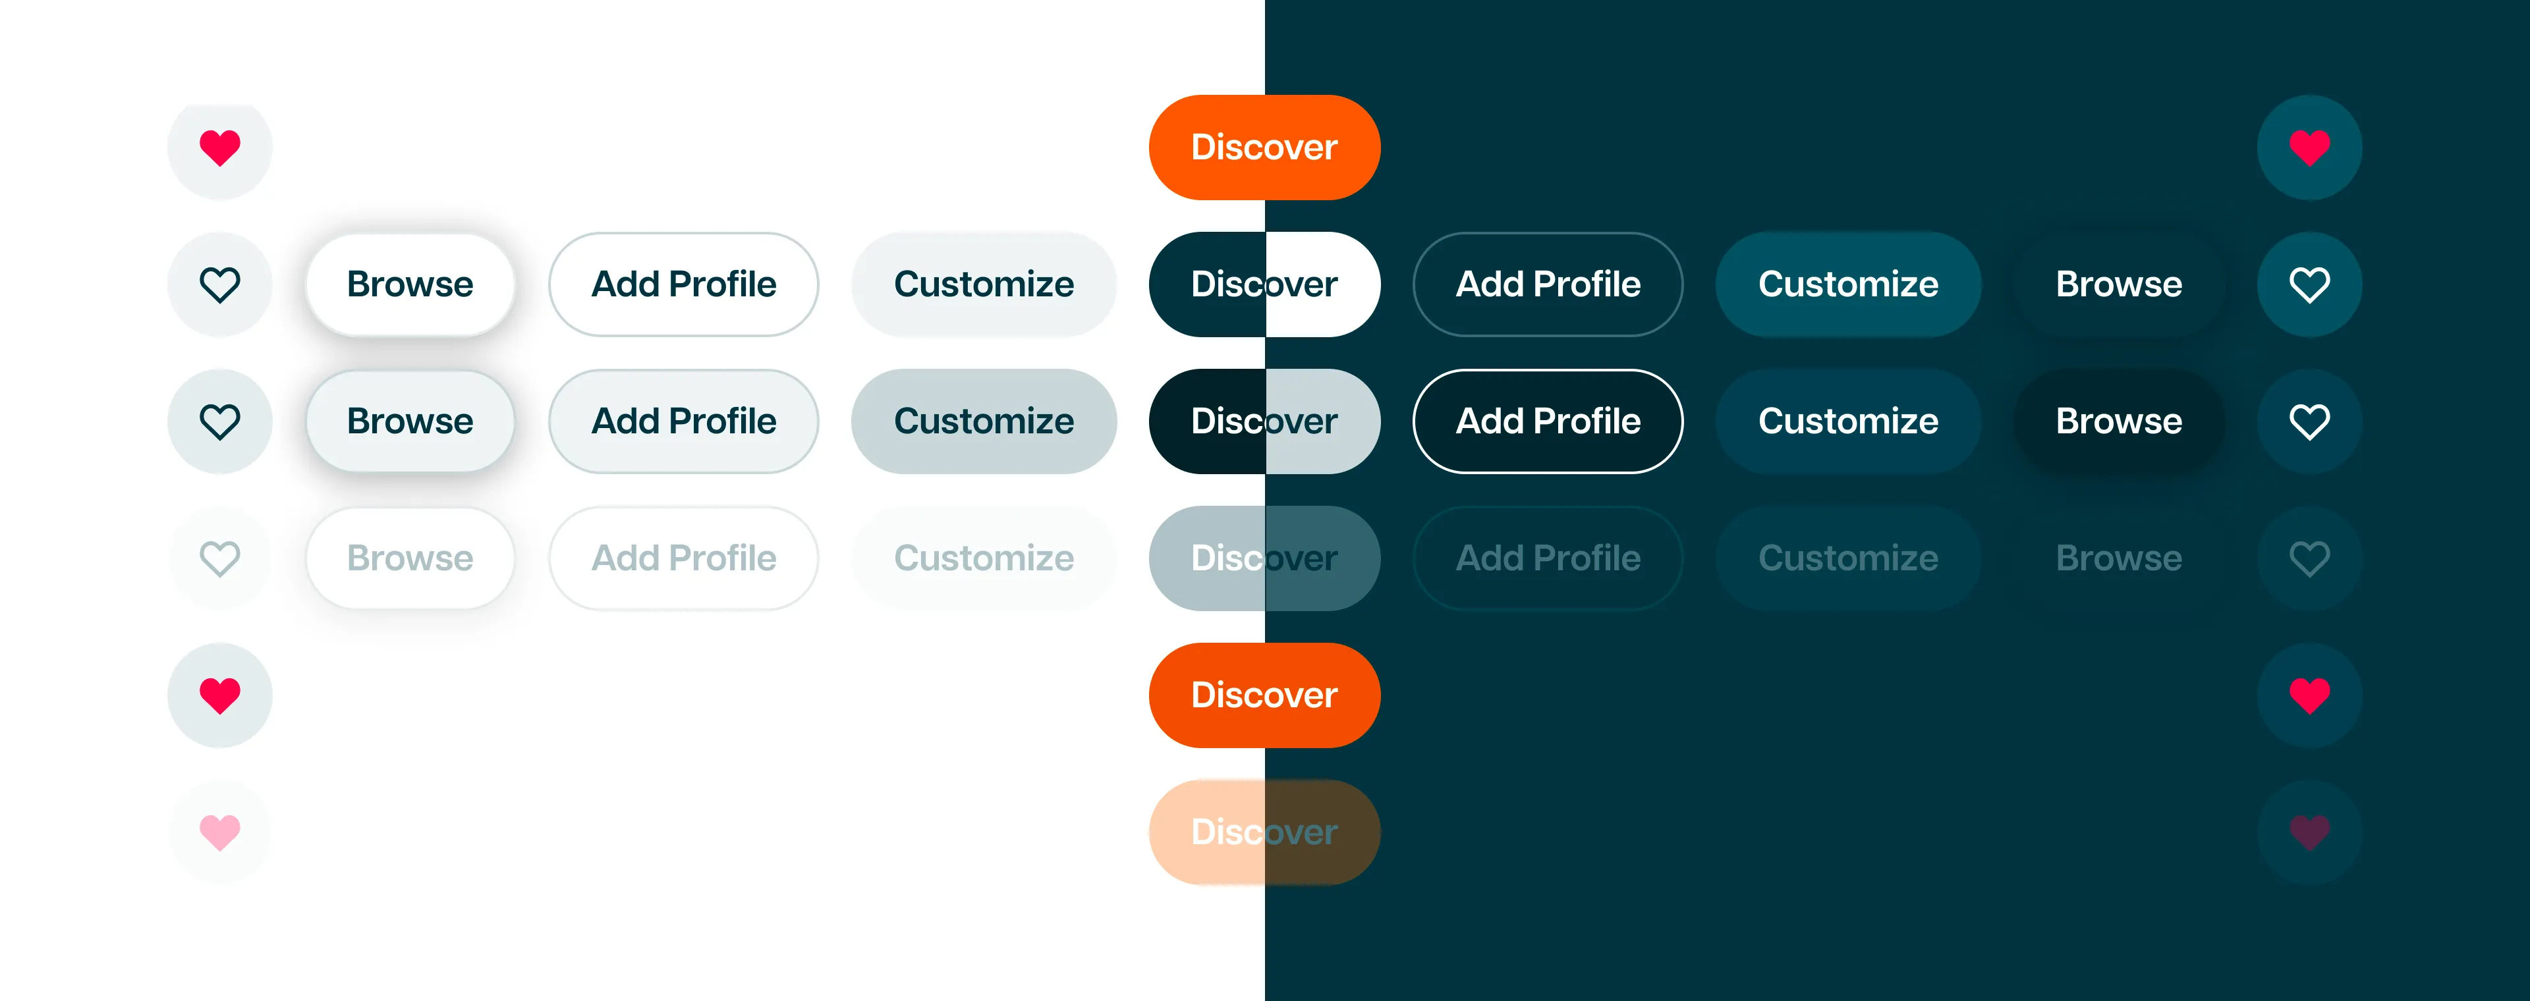
Task: Click the pressed-state Browse button
Action: coord(410,421)
